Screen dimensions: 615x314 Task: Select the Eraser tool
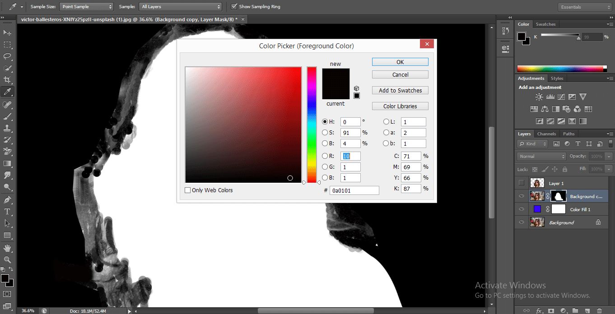point(8,152)
